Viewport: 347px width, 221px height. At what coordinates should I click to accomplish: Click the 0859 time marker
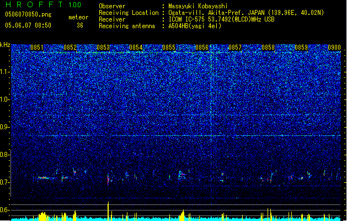301,48
